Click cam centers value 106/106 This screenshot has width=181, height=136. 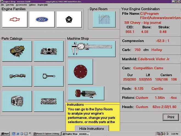pyautogui.click(x=161, y=79)
